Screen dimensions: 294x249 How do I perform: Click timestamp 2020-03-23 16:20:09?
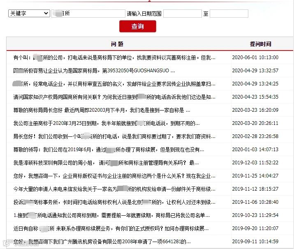255,110
